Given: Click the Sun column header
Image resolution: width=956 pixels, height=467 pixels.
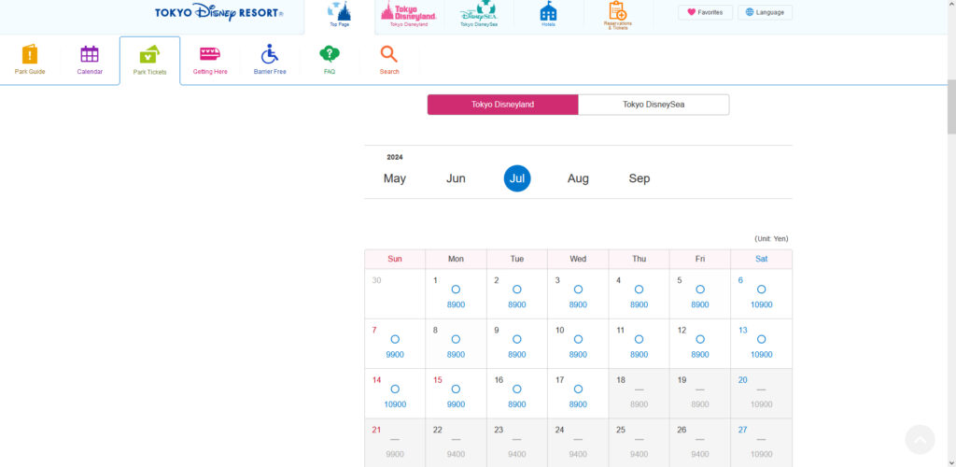Looking at the screenshot, I should tap(395, 259).
